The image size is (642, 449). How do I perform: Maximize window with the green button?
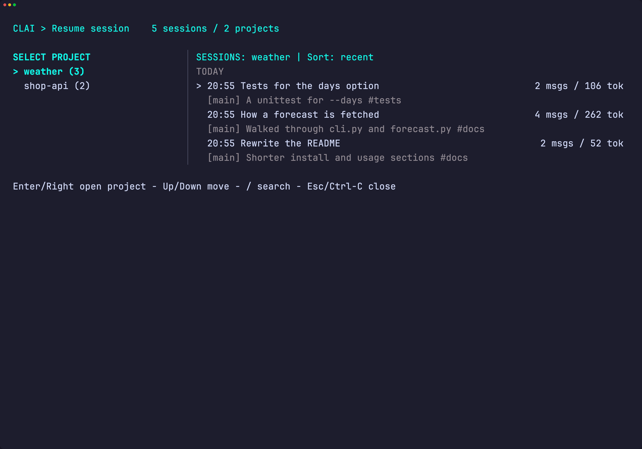coord(14,5)
